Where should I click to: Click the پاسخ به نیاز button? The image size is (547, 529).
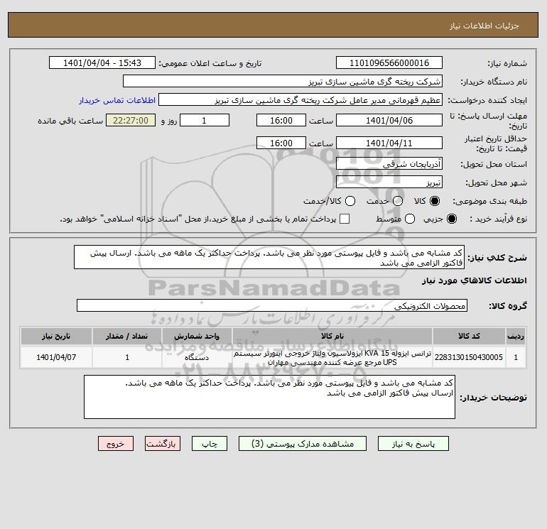[413, 444]
